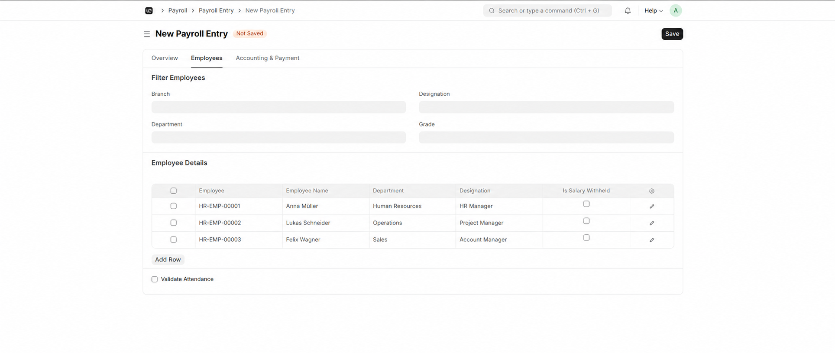Select all employee rows checkbox
835x353 pixels.
coord(174,191)
